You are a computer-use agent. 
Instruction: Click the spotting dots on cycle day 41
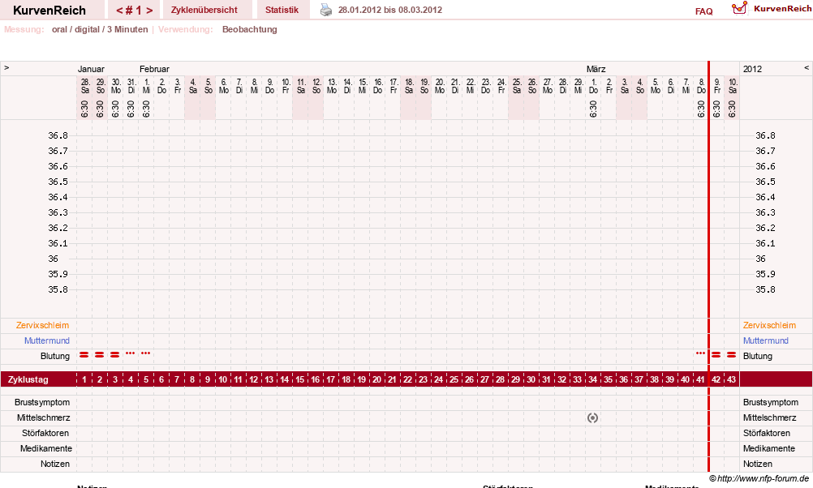[x=700, y=353]
